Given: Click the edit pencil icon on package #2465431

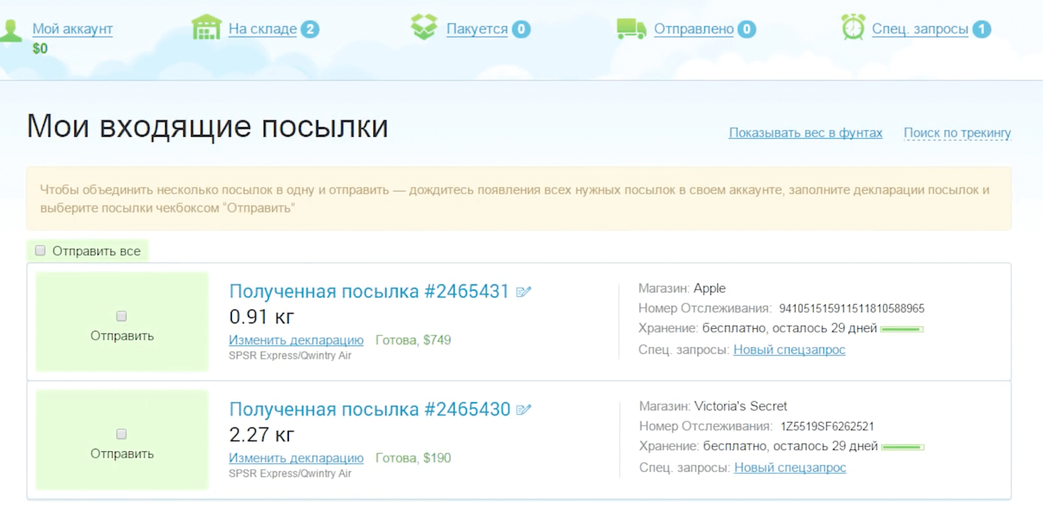Looking at the screenshot, I should [x=524, y=290].
